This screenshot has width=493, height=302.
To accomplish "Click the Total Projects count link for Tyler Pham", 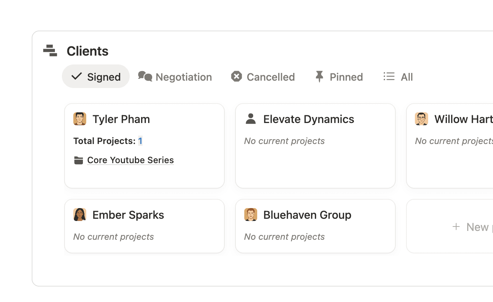I will 140,141.
